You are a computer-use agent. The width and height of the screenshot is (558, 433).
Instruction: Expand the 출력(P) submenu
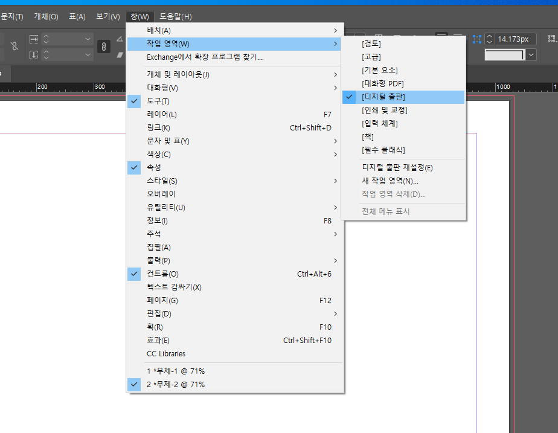click(x=234, y=260)
